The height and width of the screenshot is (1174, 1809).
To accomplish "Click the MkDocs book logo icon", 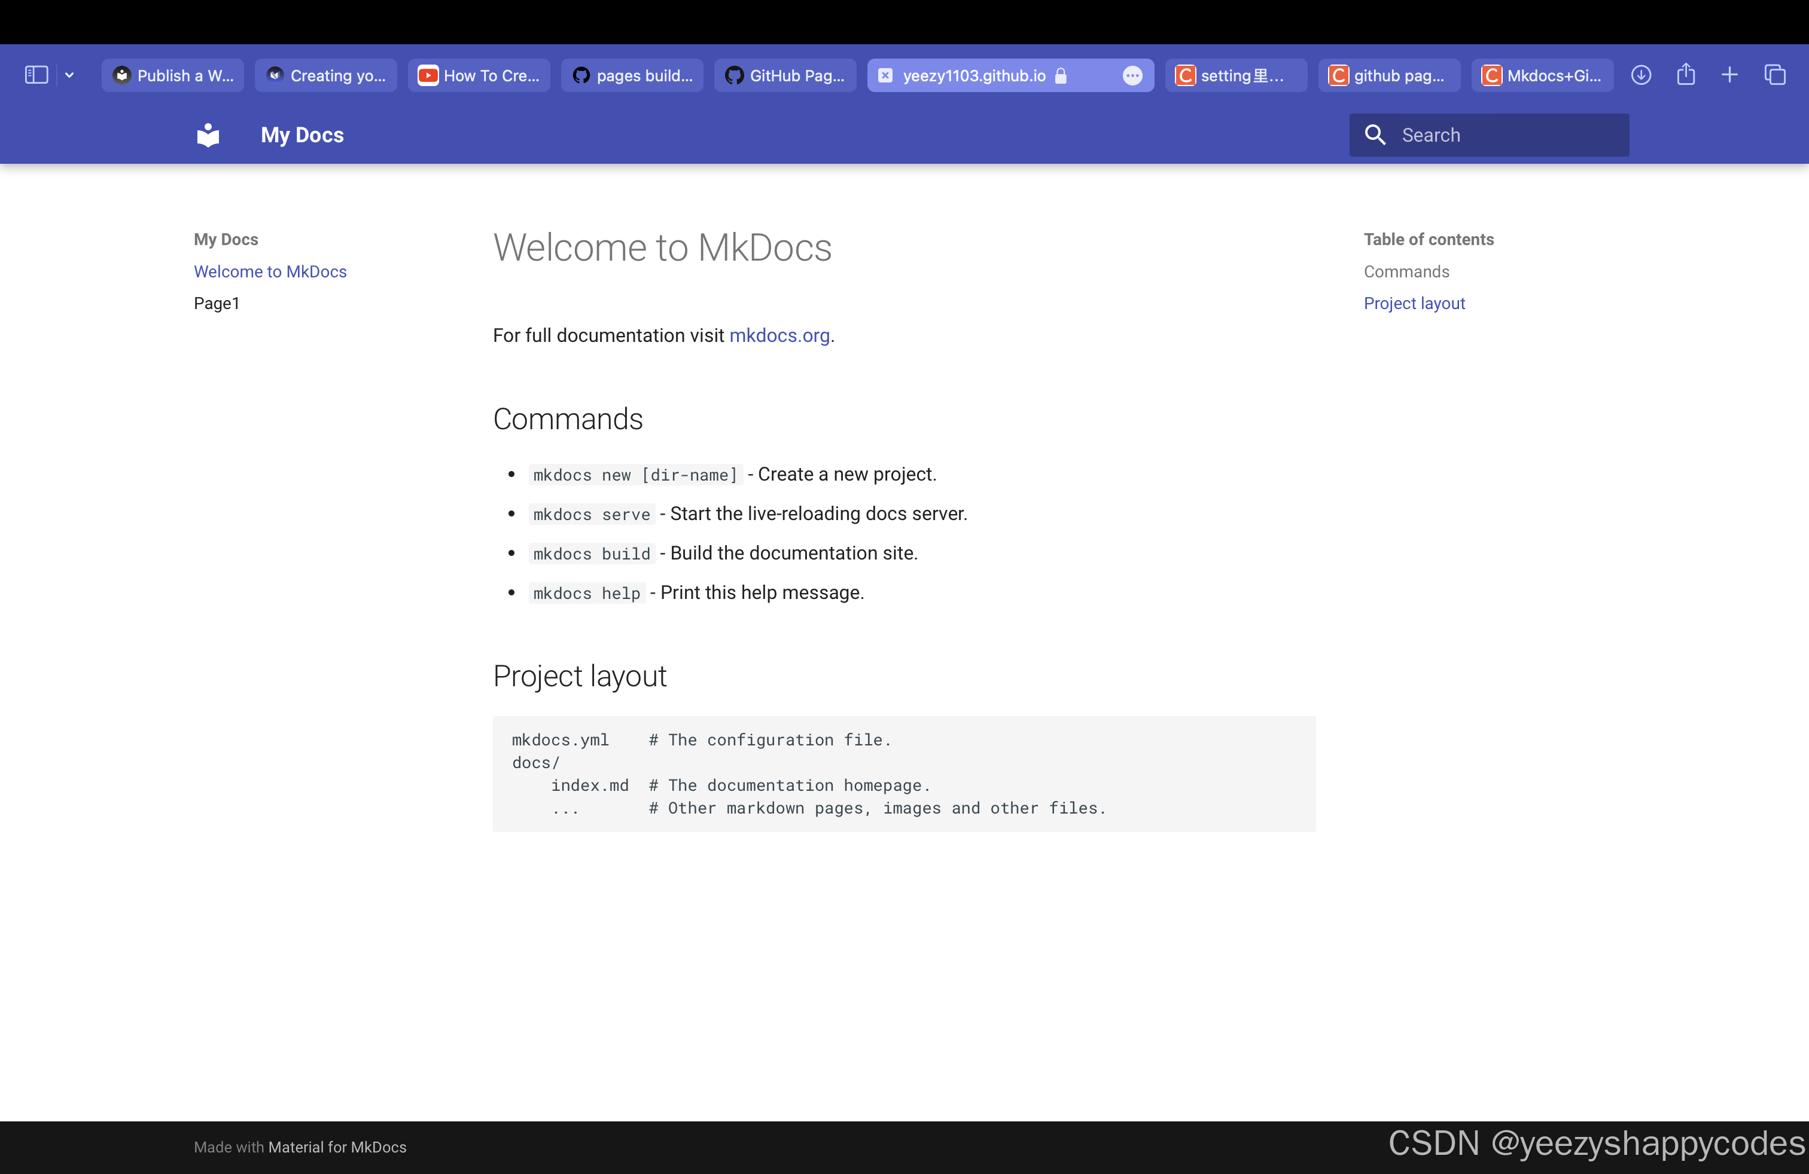I will (x=208, y=135).
